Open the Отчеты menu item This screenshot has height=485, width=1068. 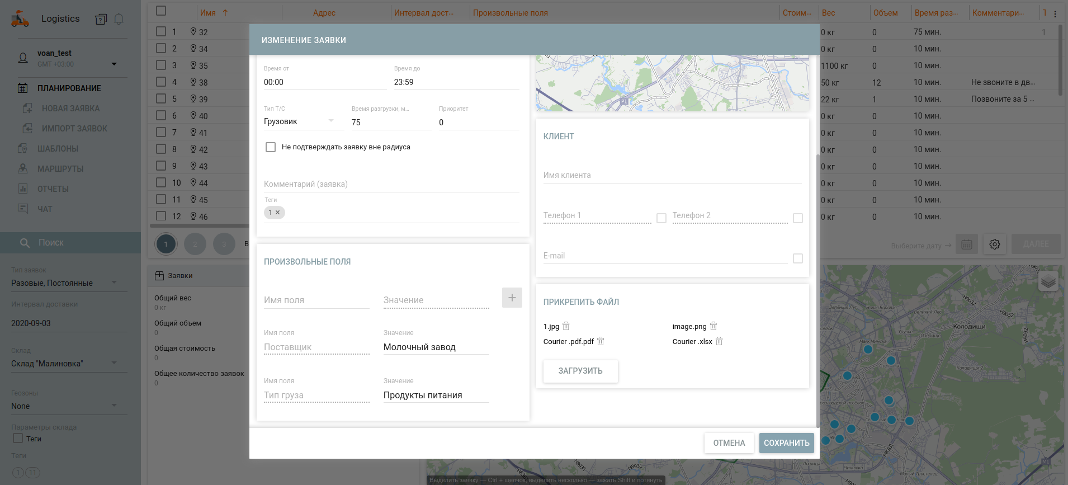tap(53, 189)
